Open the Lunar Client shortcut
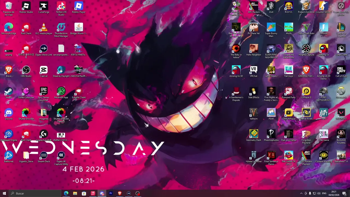The image size is (350, 197). [341, 50]
